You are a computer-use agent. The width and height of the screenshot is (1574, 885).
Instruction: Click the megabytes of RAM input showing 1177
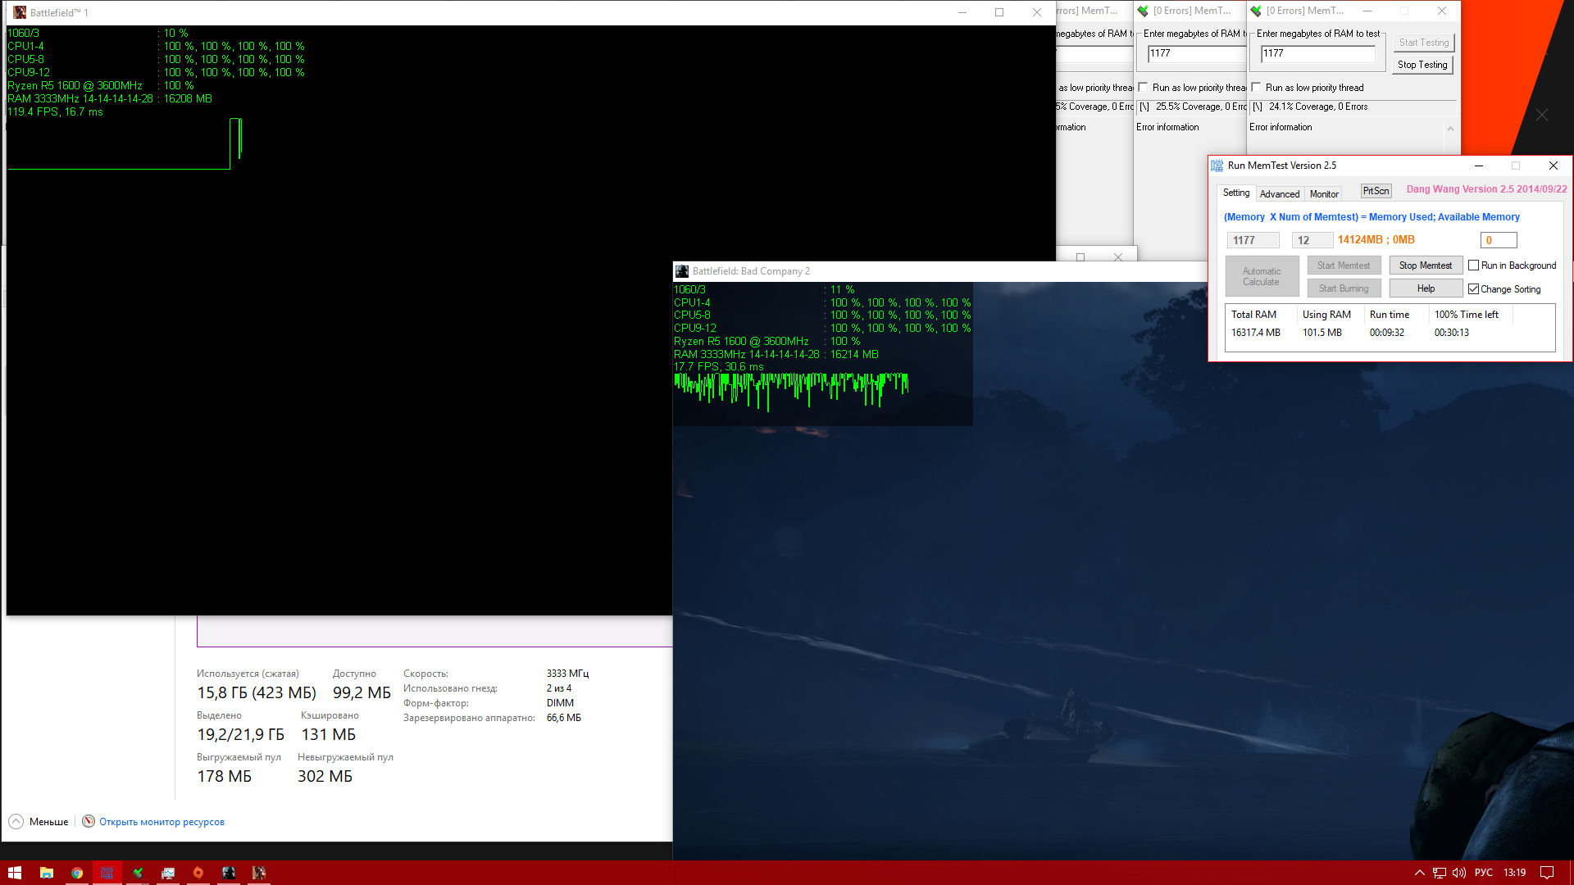tap(1317, 53)
